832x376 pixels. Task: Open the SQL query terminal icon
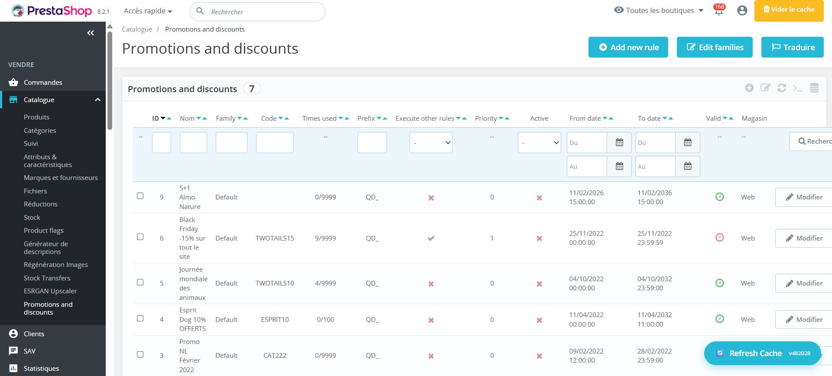798,88
